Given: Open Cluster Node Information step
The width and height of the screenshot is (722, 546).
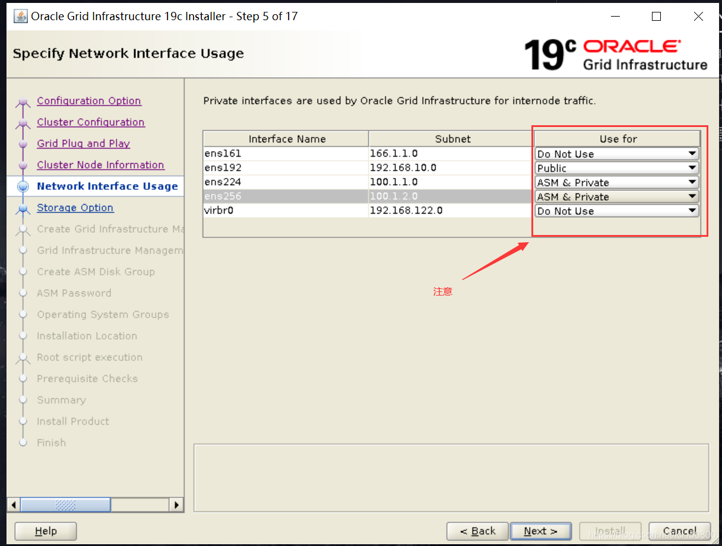Looking at the screenshot, I should point(100,165).
